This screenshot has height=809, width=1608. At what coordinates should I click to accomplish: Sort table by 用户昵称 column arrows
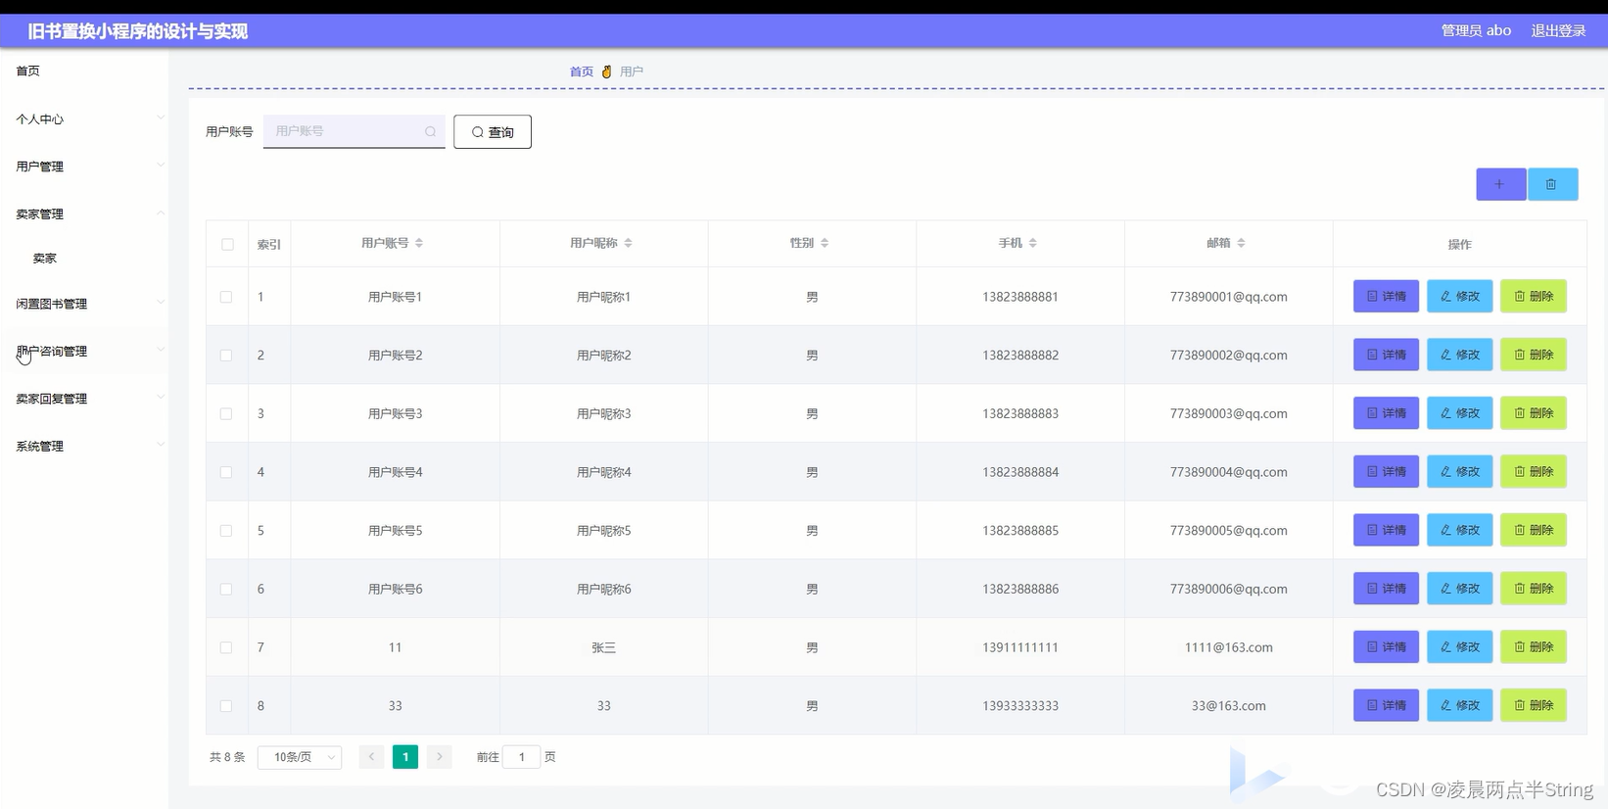[x=628, y=243]
